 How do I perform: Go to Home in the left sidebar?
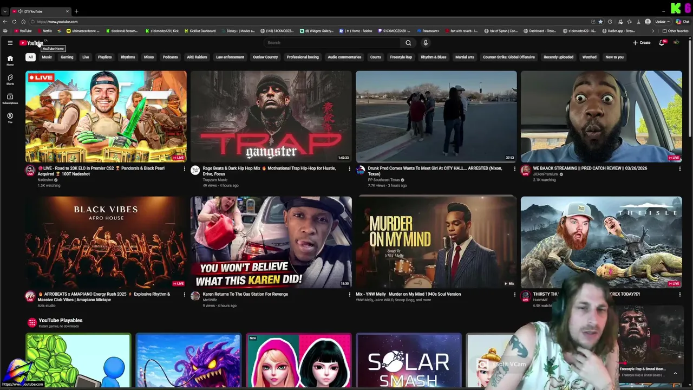10,60
